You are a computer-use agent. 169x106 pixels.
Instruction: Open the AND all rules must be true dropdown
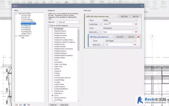pos(102,16)
